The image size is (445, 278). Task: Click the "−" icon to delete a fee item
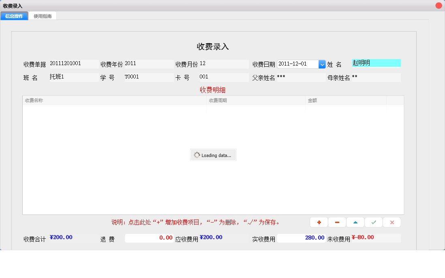[x=337, y=222]
